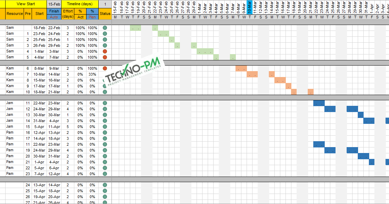The width and height of the screenshot is (389, 204).
Task: Click the Timeline (days) header
Action: (x=80, y=4)
